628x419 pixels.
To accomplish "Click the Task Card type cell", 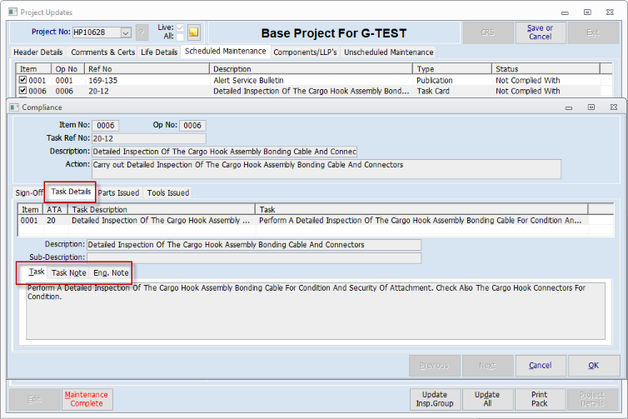I will (x=433, y=91).
